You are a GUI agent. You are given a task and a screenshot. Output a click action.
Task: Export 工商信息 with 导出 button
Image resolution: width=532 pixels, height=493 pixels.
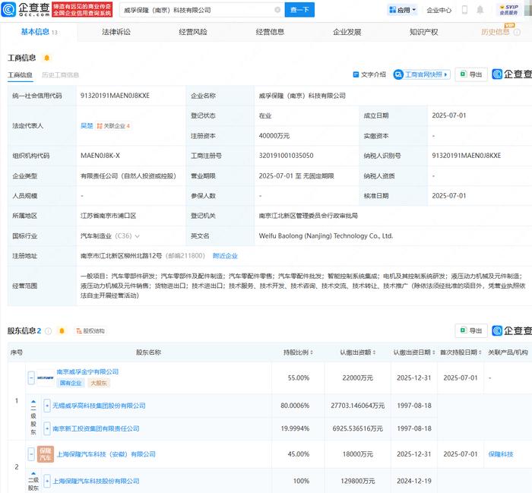(x=471, y=74)
